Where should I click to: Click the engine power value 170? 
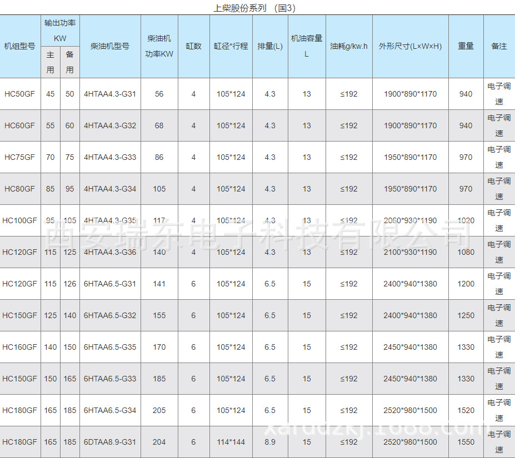point(159,347)
